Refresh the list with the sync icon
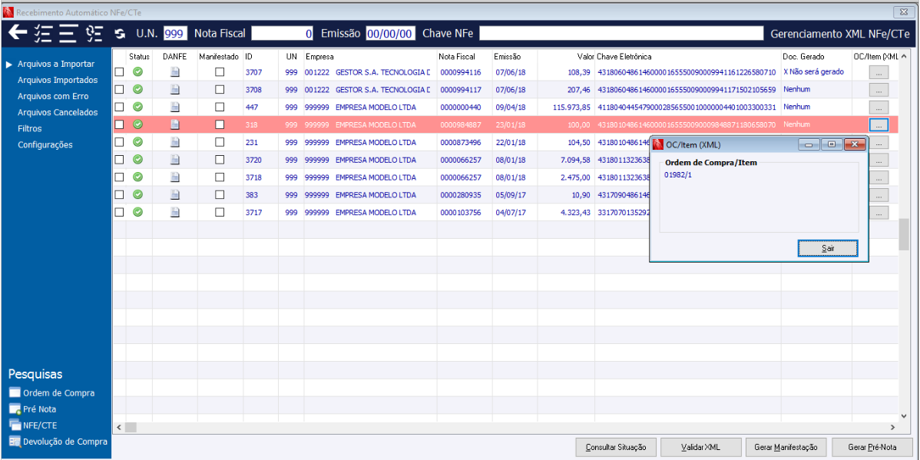 point(120,34)
